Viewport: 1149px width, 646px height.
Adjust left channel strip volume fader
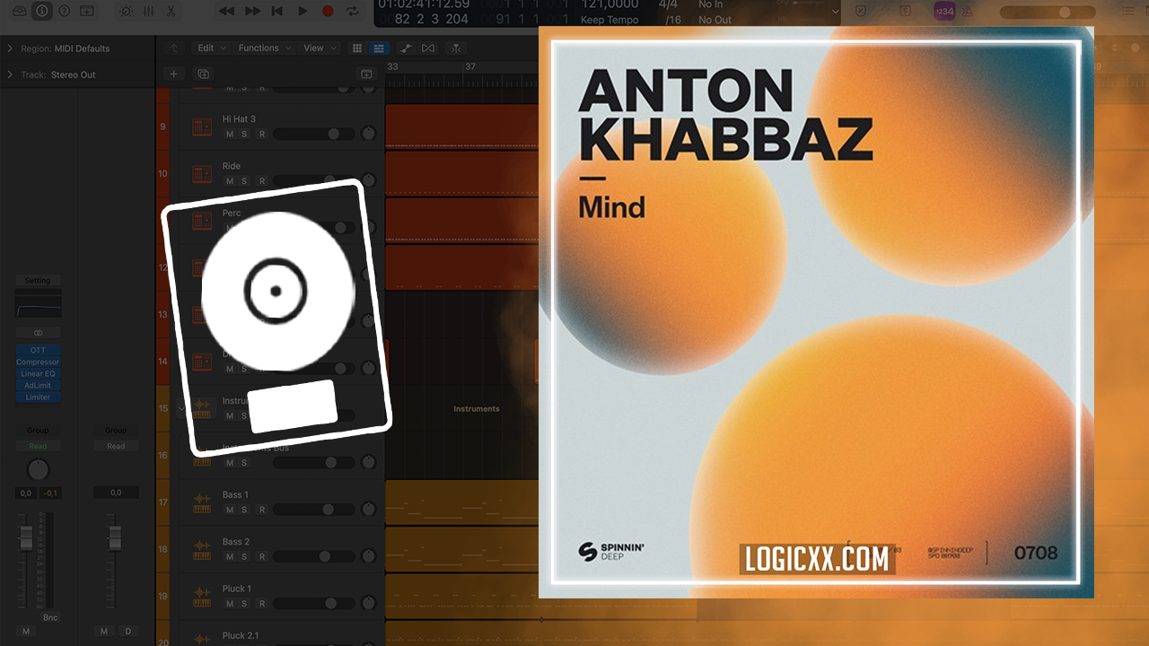tap(26, 538)
